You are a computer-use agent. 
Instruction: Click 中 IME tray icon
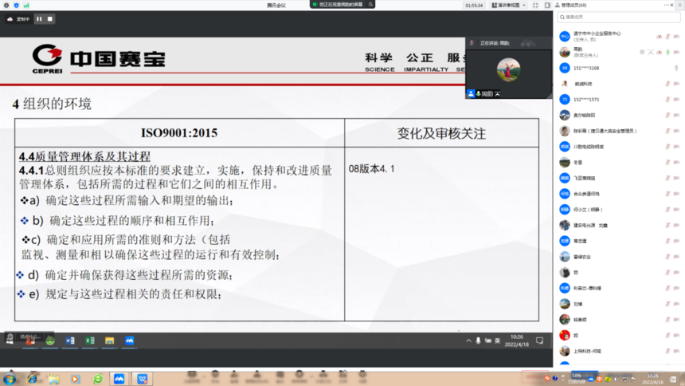[x=599, y=379]
